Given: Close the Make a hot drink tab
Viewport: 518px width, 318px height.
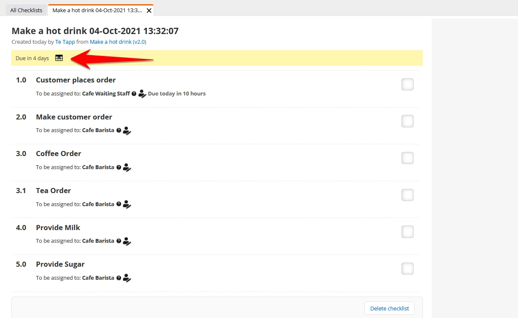Looking at the screenshot, I should tap(149, 10).
